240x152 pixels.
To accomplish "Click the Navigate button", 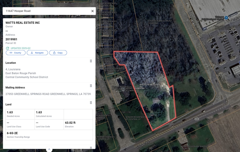I will pyautogui.click(x=37, y=53).
